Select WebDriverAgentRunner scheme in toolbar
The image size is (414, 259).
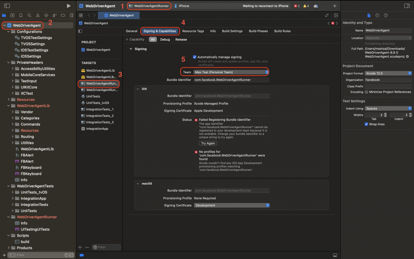click(149, 6)
